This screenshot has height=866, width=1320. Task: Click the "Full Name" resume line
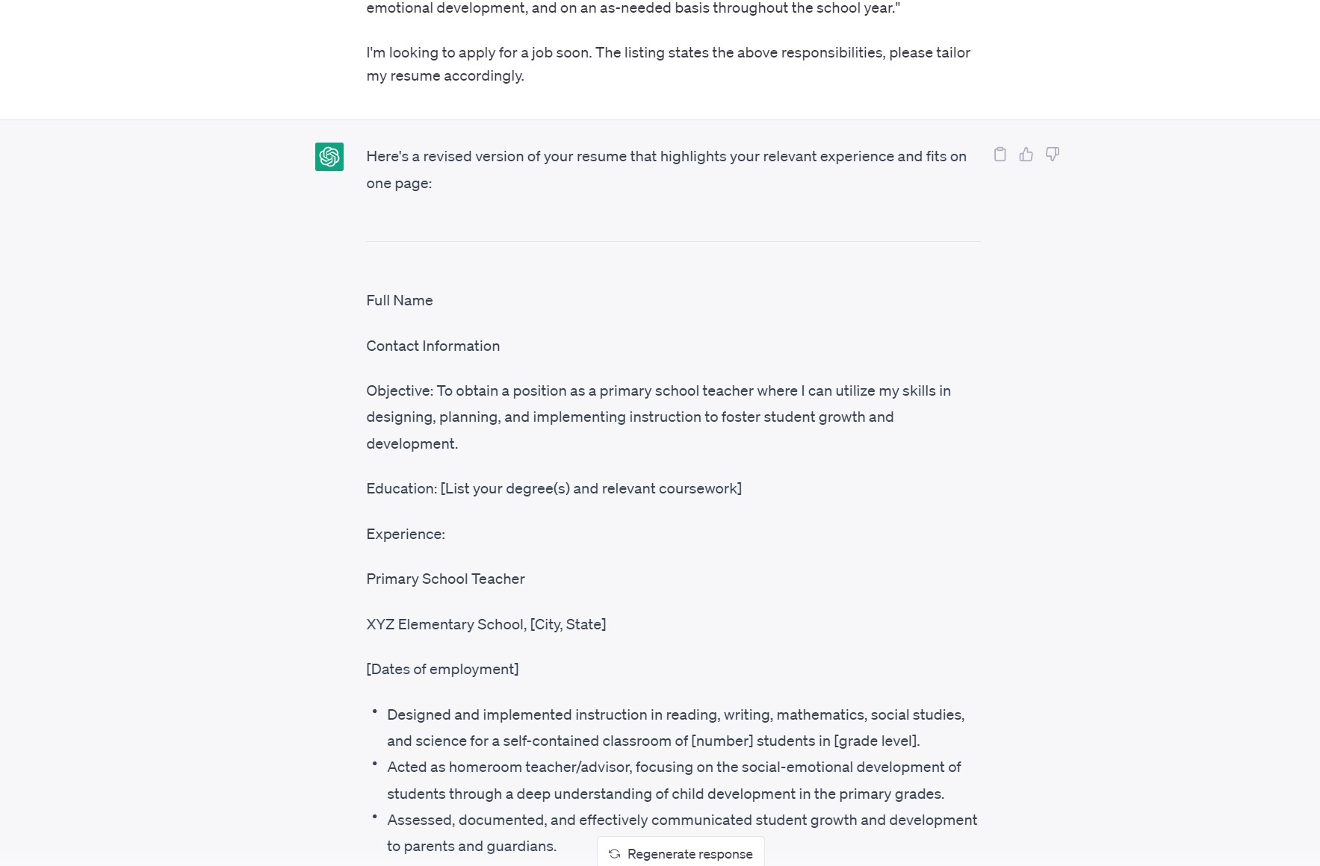[400, 300]
